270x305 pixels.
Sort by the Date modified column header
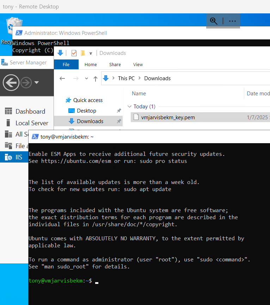258,94
